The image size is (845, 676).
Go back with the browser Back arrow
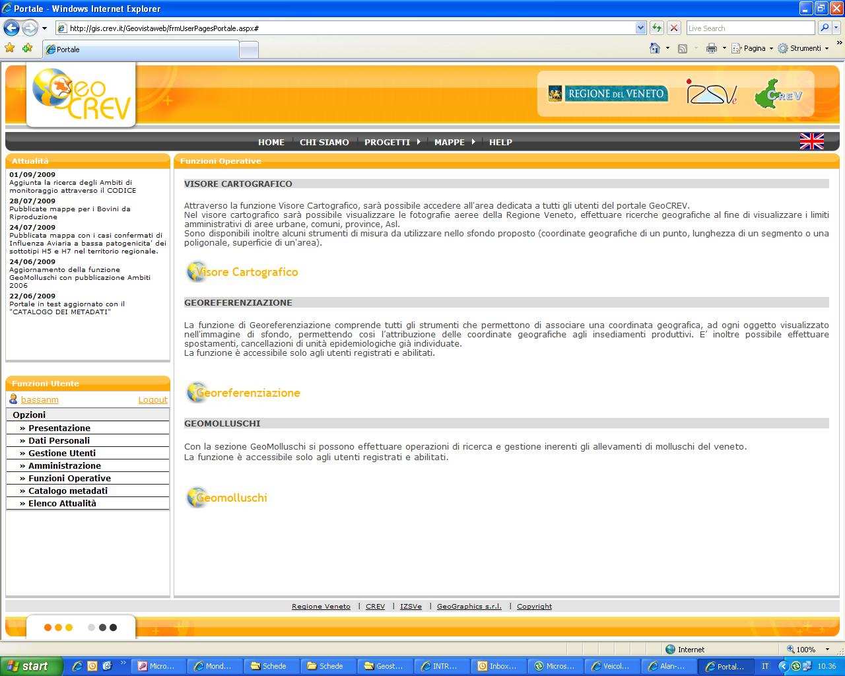click(11, 28)
